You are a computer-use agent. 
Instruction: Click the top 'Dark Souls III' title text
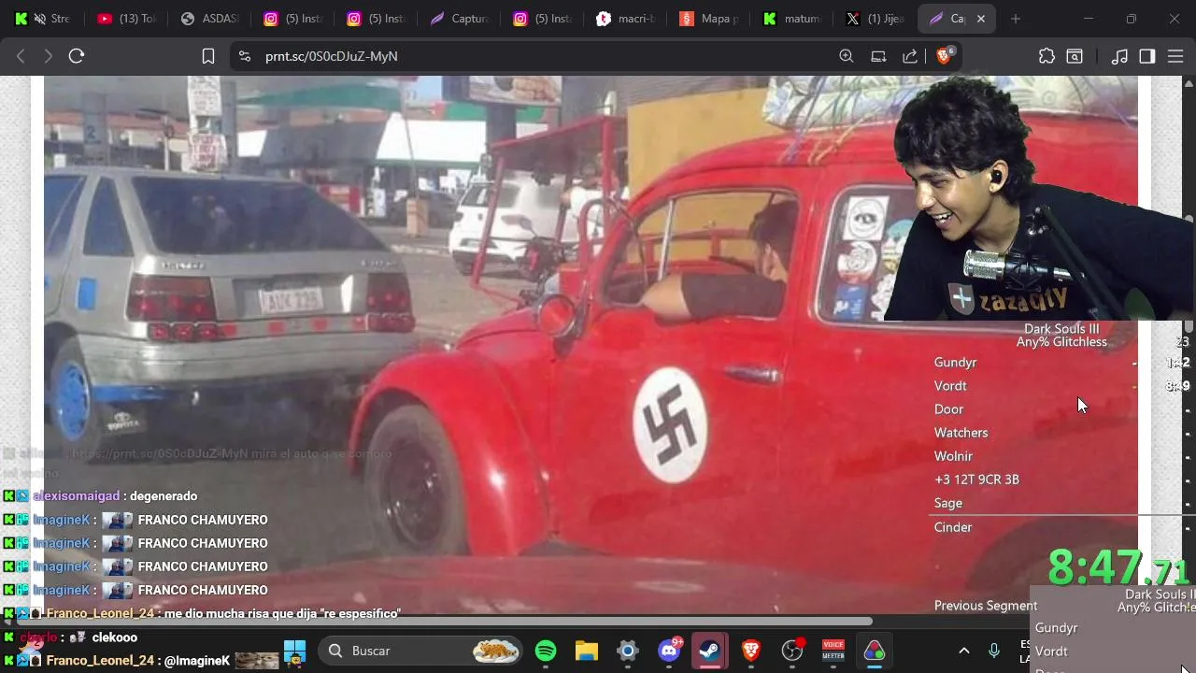(1061, 329)
